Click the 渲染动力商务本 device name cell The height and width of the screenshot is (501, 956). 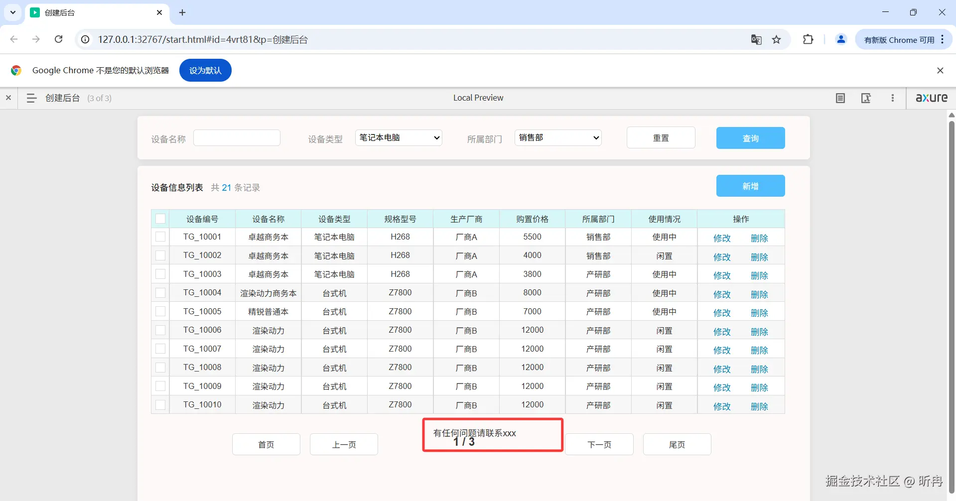pos(269,293)
